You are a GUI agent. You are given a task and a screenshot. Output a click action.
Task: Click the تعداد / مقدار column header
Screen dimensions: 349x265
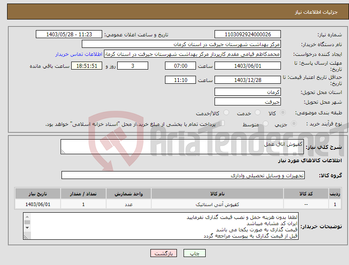tap(83, 194)
